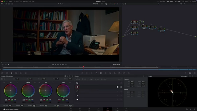Open the Vectorscope scope type dropdown
The height and width of the screenshot is (111, 197).
[184, 76]
